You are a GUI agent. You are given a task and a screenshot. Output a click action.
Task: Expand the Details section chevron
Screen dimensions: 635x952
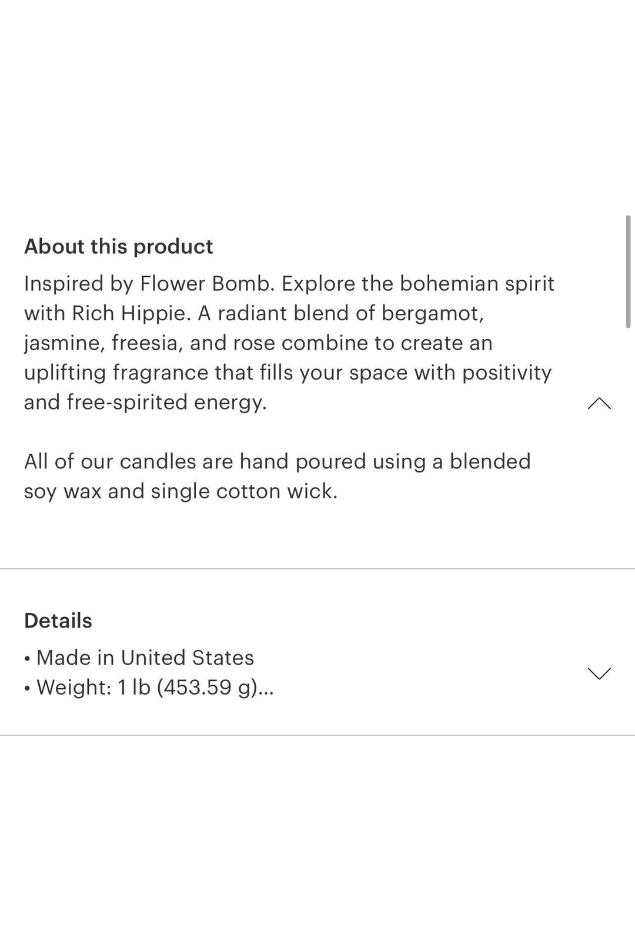(x=599, y=673)
